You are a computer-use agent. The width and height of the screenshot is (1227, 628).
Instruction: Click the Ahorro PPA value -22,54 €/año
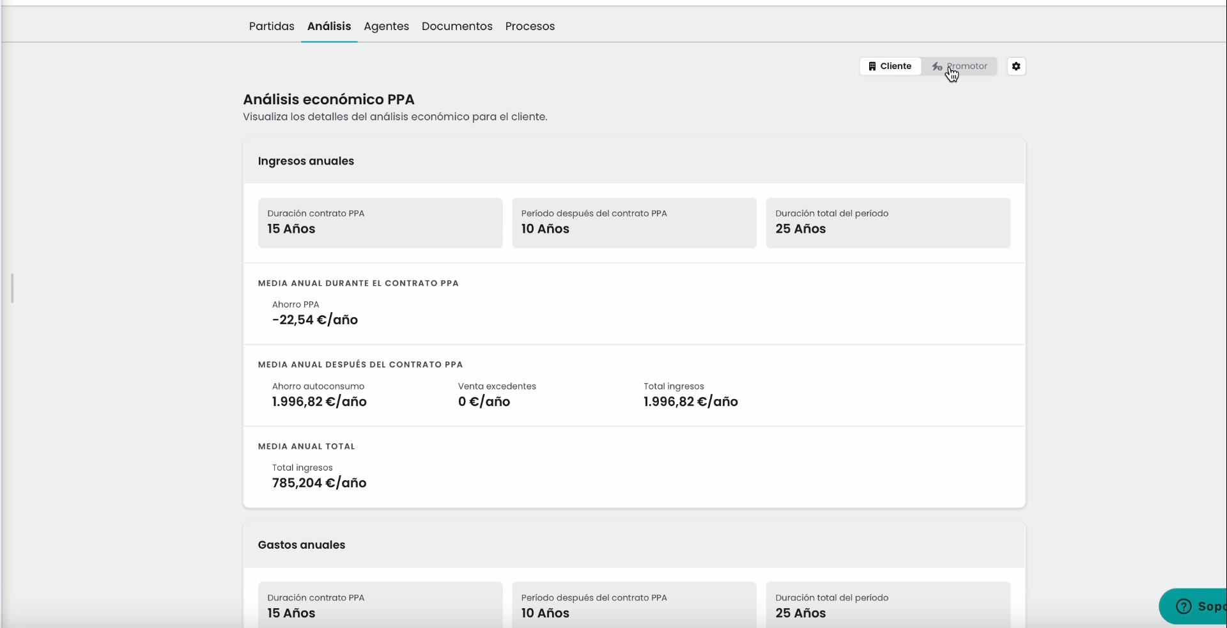(315, 320)
